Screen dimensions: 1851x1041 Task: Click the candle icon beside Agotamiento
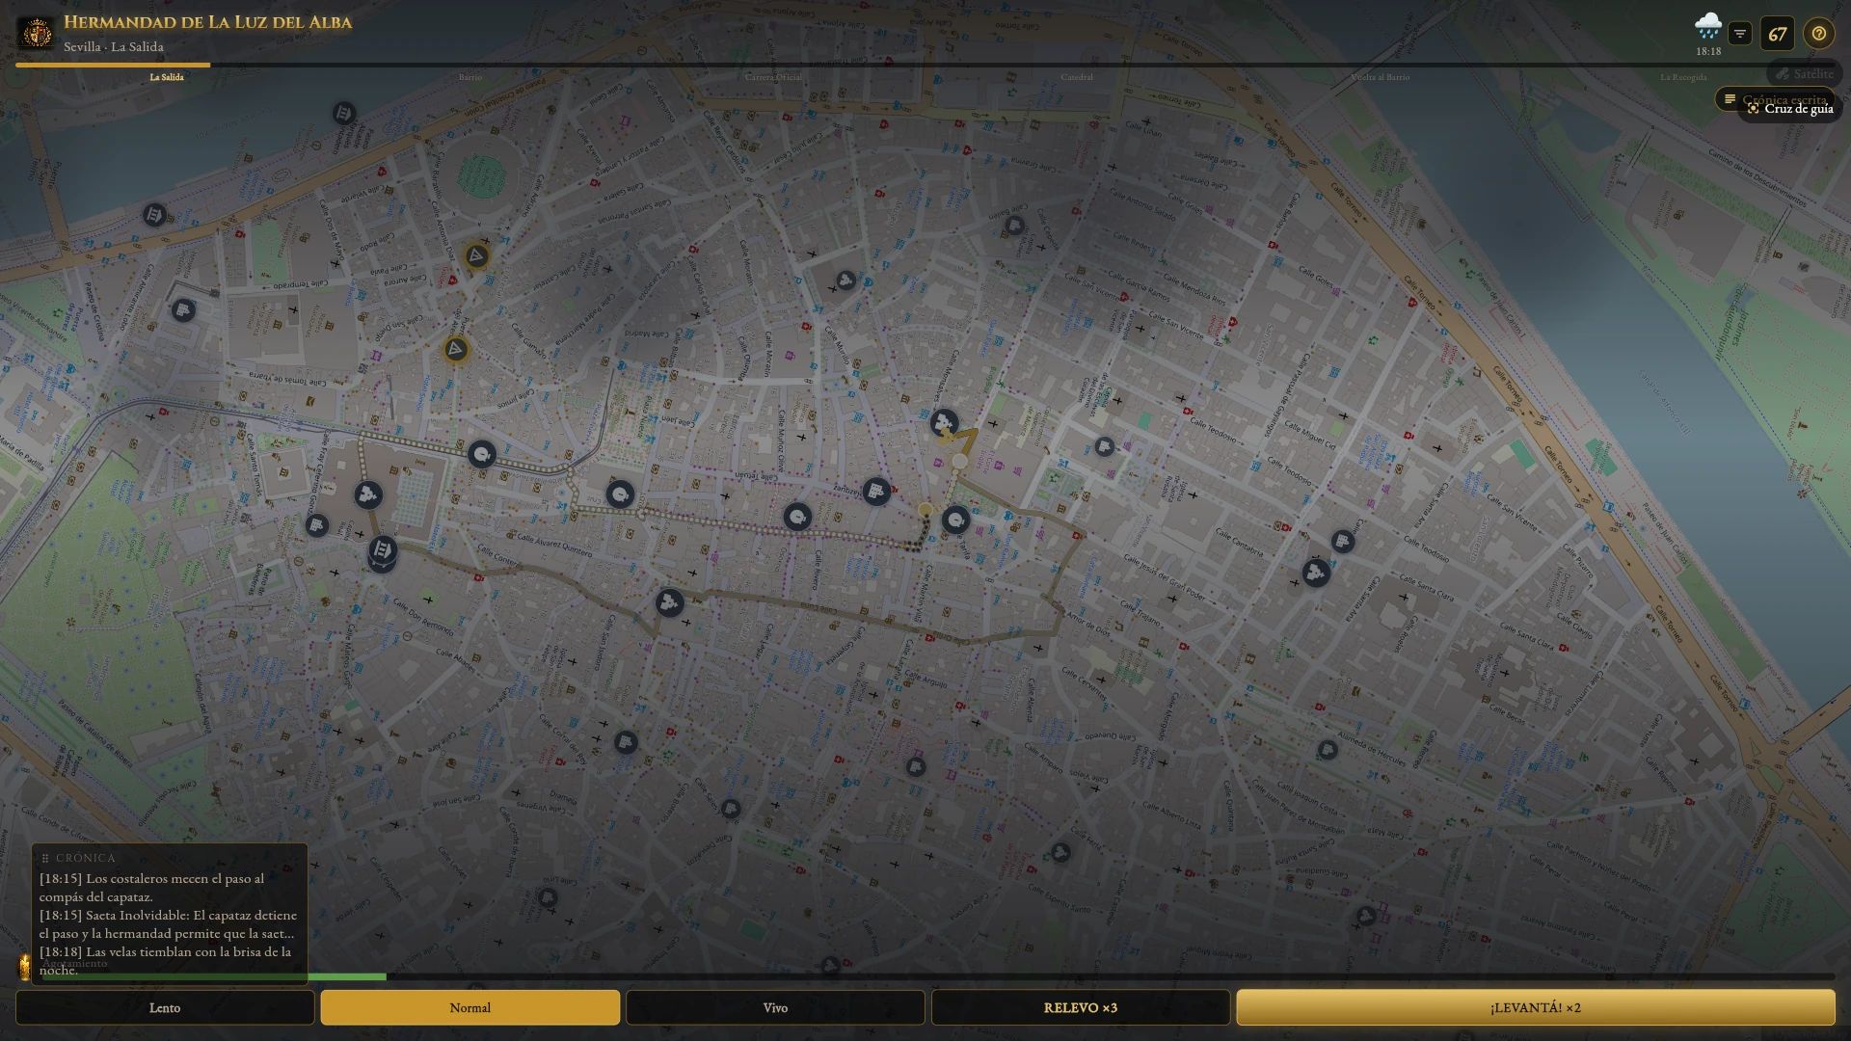[x=24, y=966]
